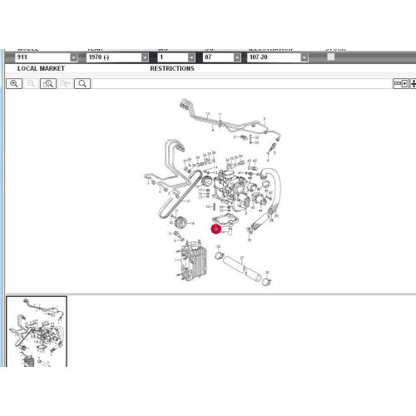
Task: Select the illustration thumbnail at bottom left
Action: pos(37,331)
